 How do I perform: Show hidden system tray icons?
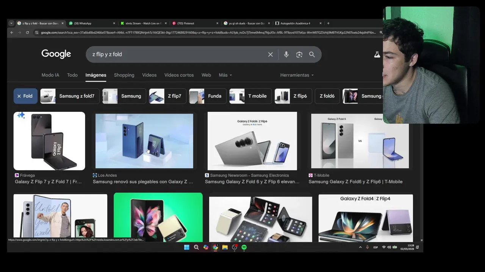coord(360,247)
